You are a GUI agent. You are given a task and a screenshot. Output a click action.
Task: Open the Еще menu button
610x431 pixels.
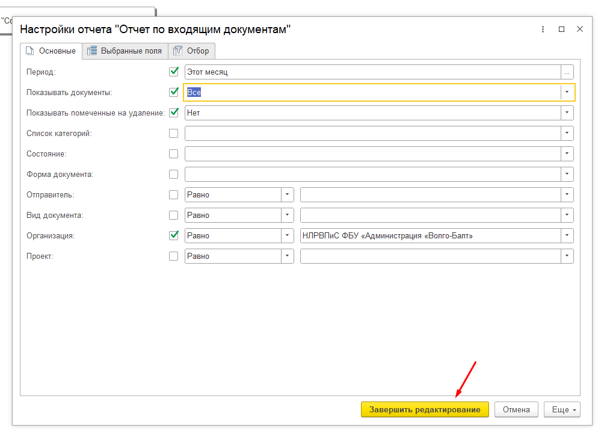562,409
